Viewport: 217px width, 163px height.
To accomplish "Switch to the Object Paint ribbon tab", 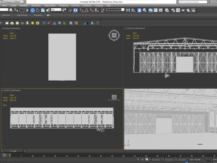I will [x=22, y=15].
